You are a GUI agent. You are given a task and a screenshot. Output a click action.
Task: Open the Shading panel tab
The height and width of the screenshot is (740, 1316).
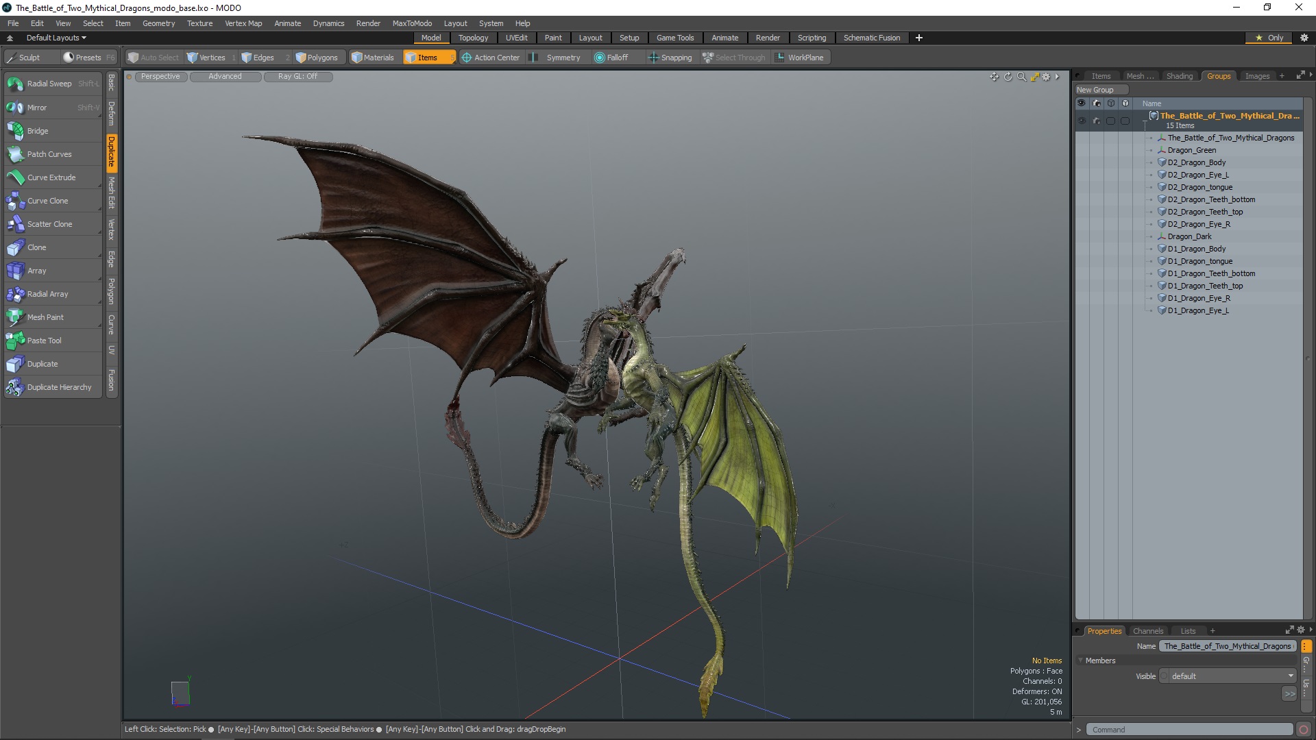coord(1180,76)
